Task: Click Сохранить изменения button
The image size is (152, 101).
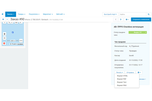Action: pyautogui.click(x=141, y=19)
